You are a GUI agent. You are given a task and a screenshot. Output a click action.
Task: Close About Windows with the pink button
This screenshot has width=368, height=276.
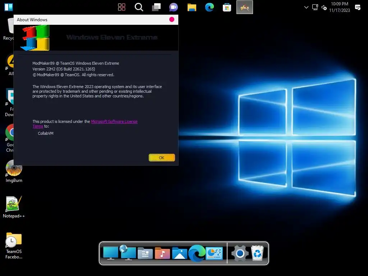(172, 19)
